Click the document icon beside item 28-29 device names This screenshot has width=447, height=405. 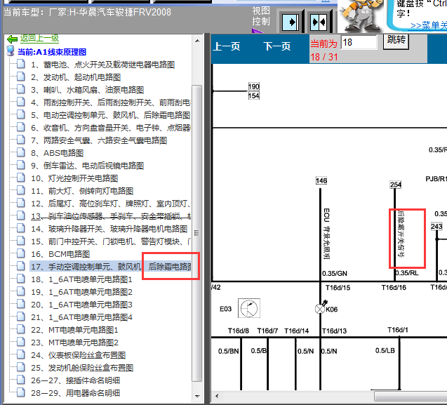(20, 392)
